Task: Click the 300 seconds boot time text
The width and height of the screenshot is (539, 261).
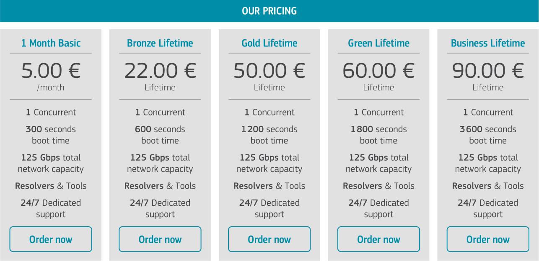Action: pos(51,135)
